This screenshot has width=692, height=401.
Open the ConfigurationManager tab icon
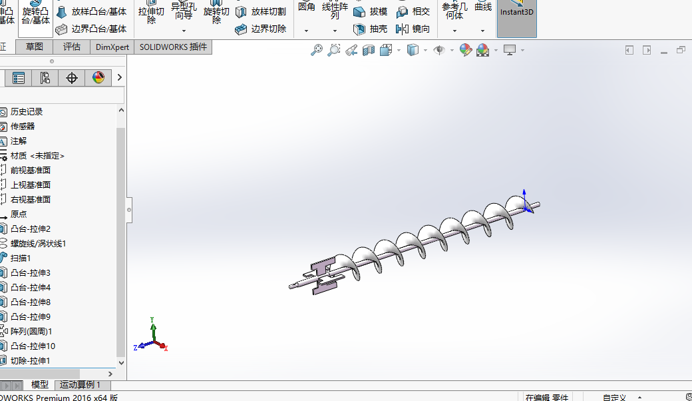pyautogui.click(x=45, y=78)
